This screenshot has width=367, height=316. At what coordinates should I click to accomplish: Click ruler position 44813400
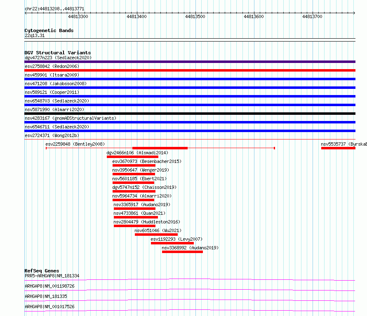(x=136, y=16)
